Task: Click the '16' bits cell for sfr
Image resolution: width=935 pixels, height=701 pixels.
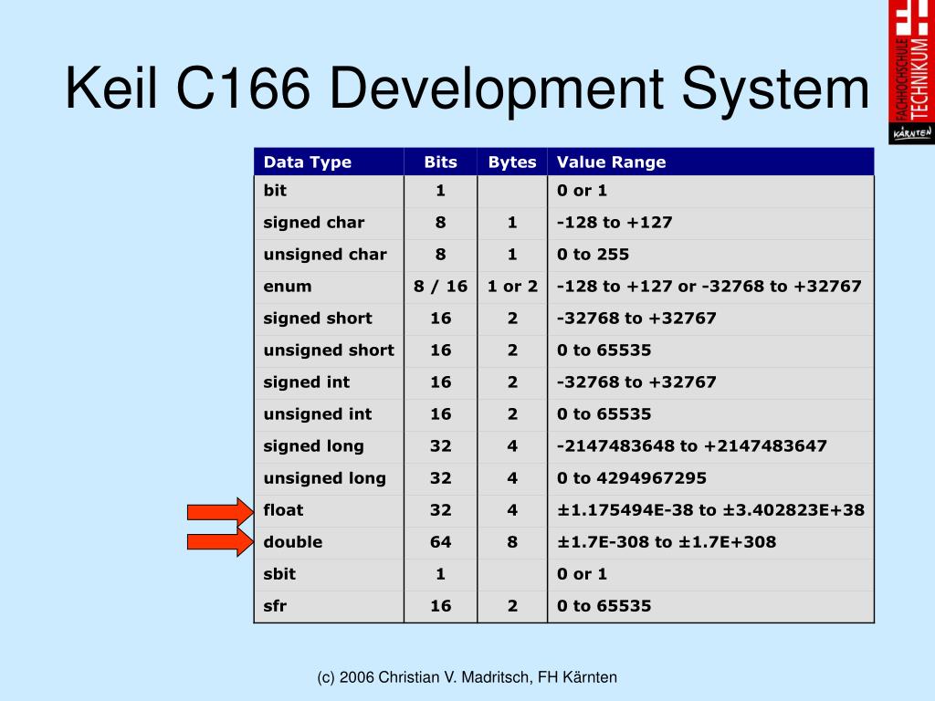Action: (x=441, y=606)
